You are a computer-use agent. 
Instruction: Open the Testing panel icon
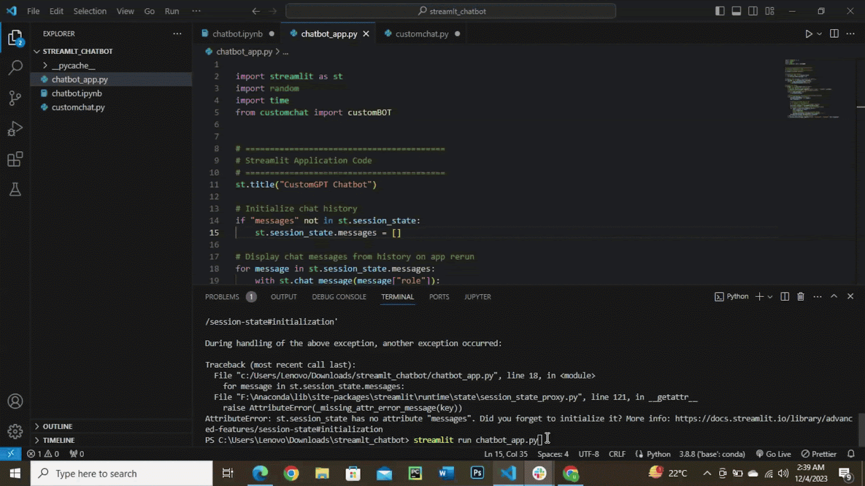pyautogui.click(x=15, y=189)
